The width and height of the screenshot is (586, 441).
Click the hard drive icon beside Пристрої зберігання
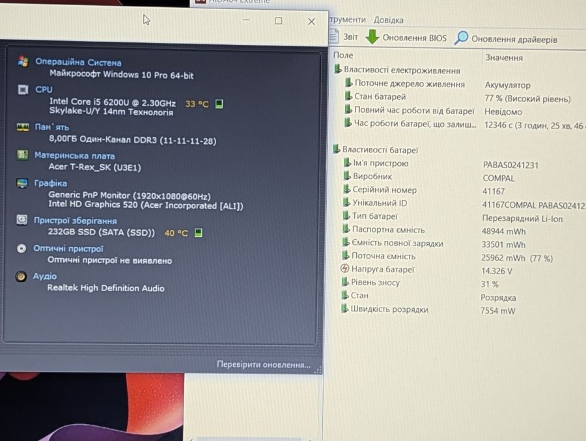click(x=21, y=220)
